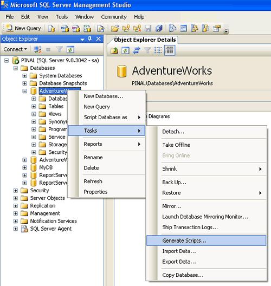
Task: Expand the MyDB database node
Action: [24, 167]
